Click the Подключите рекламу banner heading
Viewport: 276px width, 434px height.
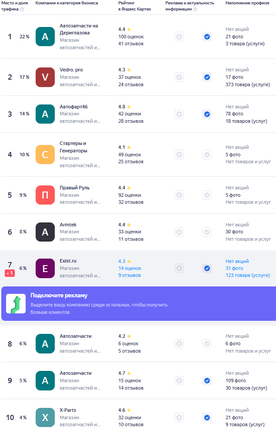click(x=59, y=295)
